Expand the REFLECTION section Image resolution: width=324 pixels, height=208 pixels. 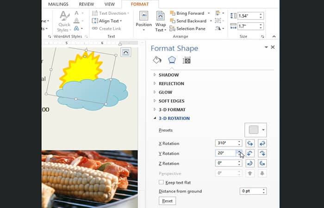point(171,84)
